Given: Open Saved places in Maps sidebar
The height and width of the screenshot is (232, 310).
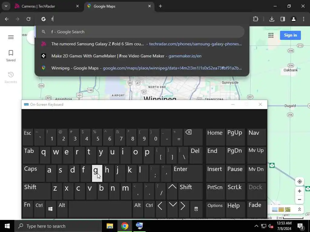Looking at the screenshot, I should pos(11,56).
